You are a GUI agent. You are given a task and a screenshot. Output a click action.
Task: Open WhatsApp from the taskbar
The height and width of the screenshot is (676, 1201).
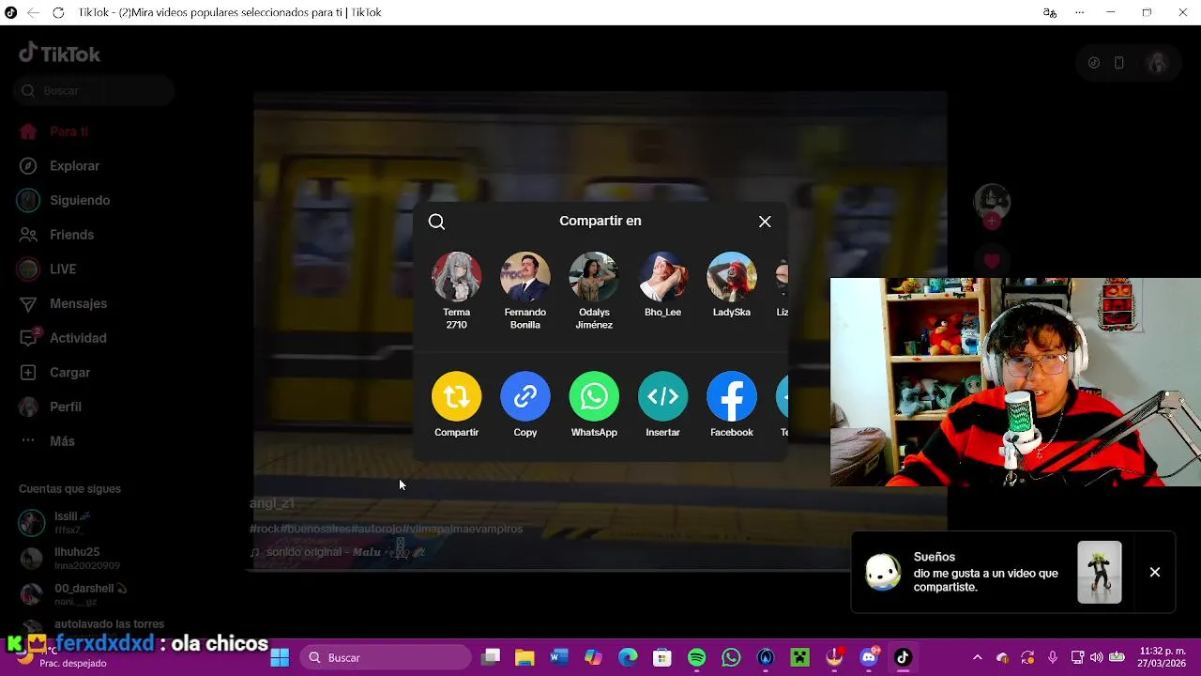coord(731,657)
